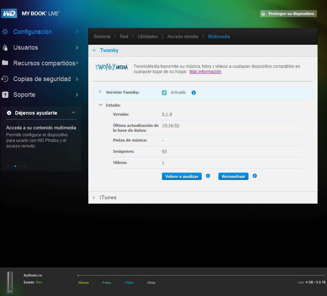Click the Recursos compartidos folder icon

[x=5, y=63]
